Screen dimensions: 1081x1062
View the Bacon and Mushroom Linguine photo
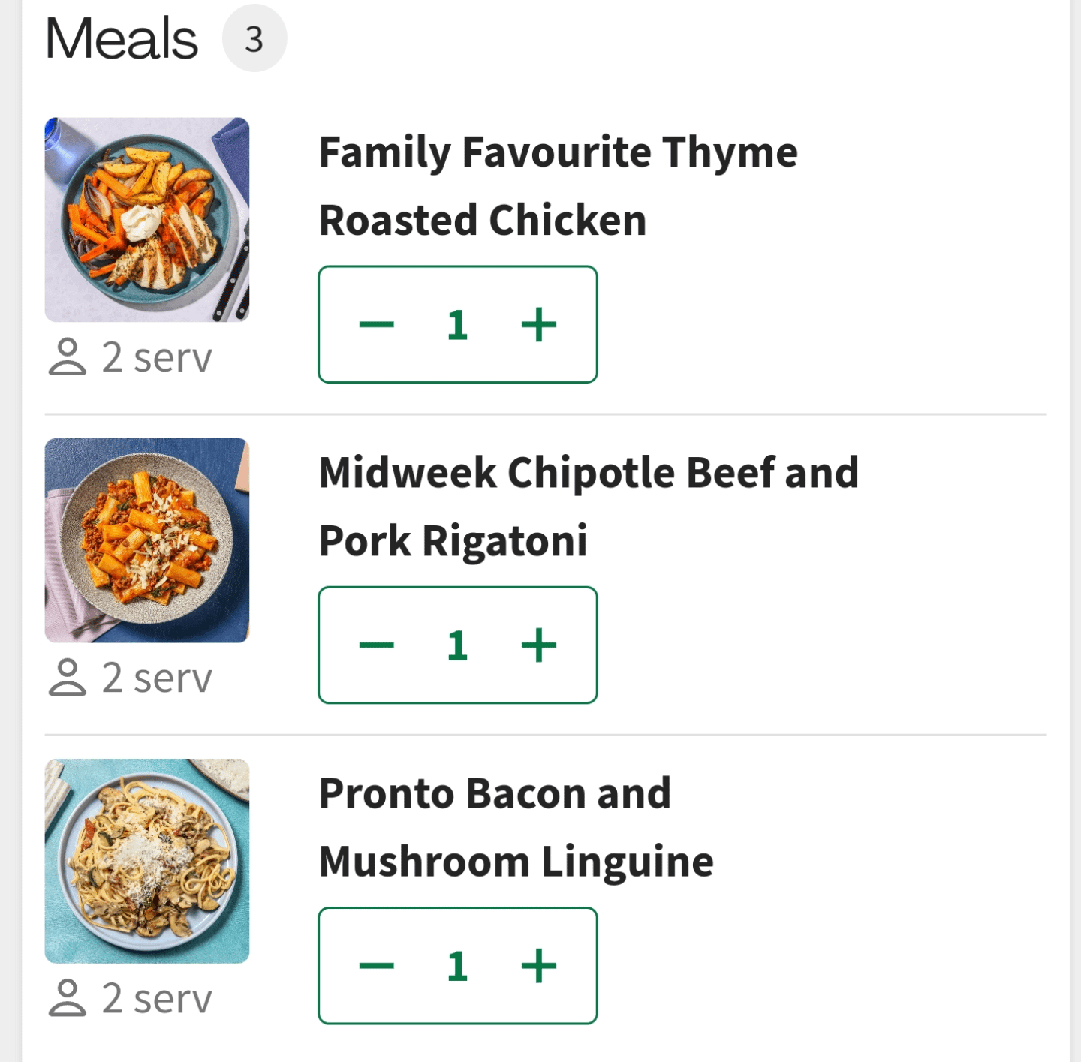pos(147,861)
